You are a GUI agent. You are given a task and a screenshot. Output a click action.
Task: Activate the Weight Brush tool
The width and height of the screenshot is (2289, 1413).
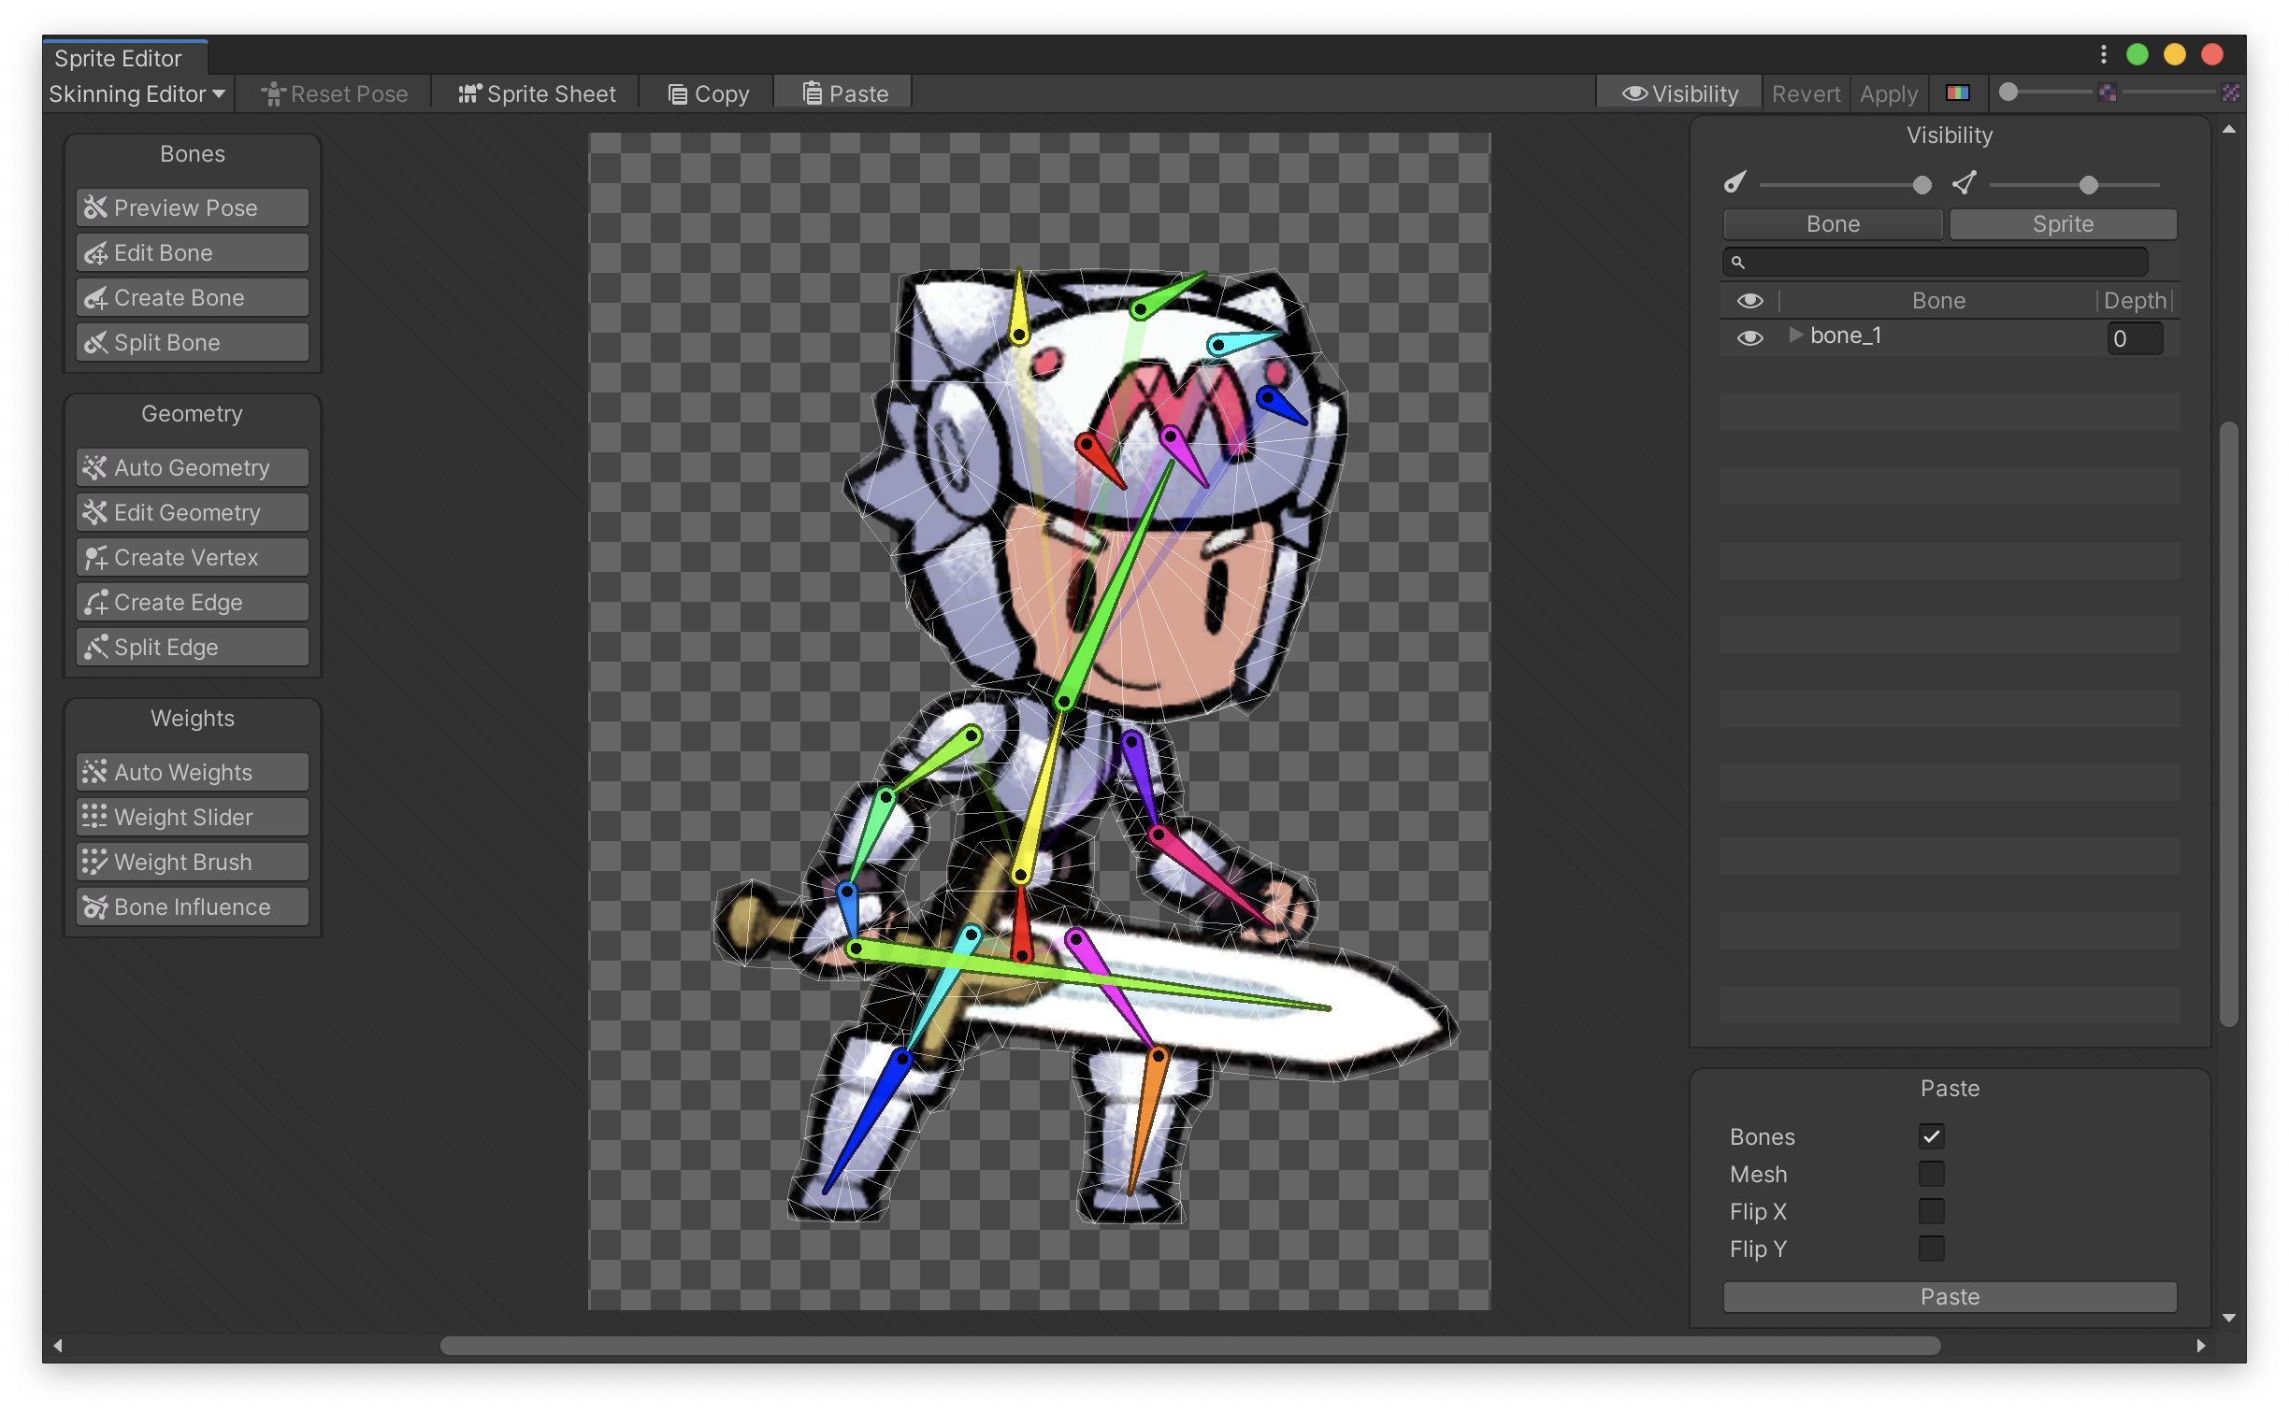pyautogui.click(x=191, y=862)
